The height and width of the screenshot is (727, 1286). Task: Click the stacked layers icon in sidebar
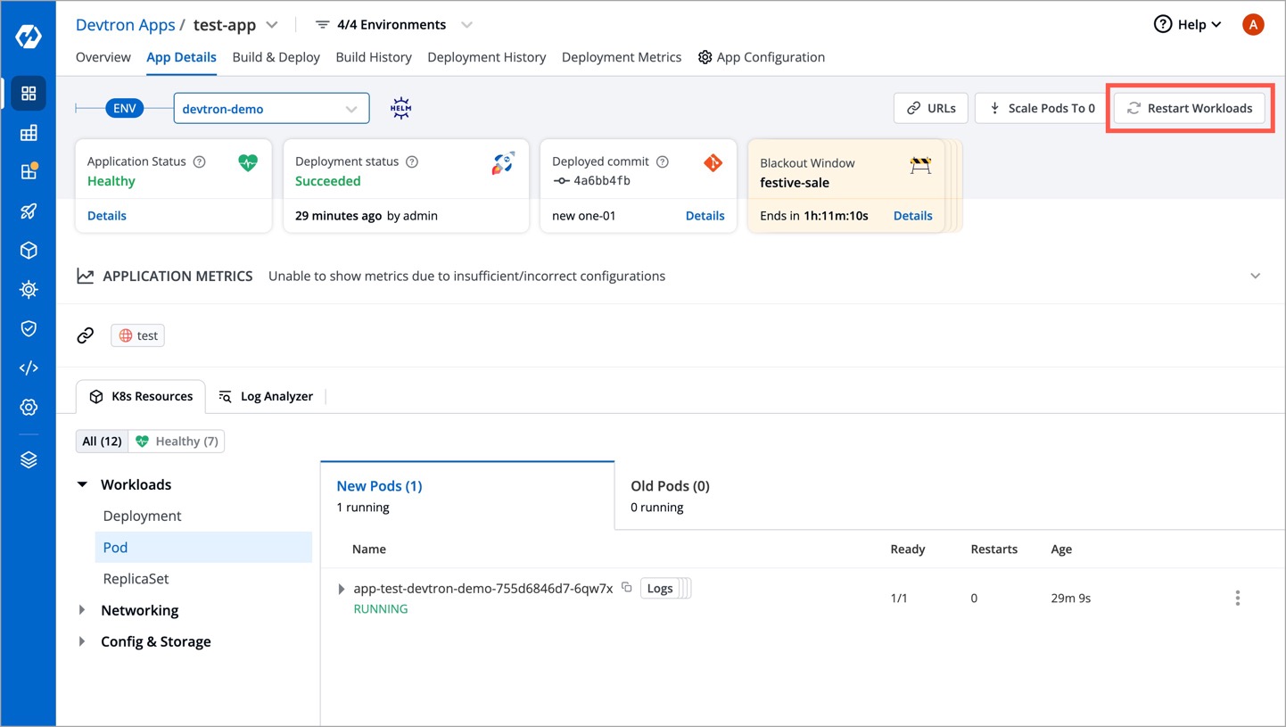pos(29,459)
